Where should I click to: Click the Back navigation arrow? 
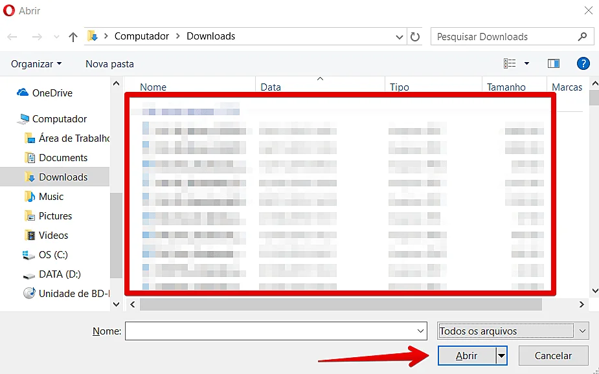click(x=12, y=37)
